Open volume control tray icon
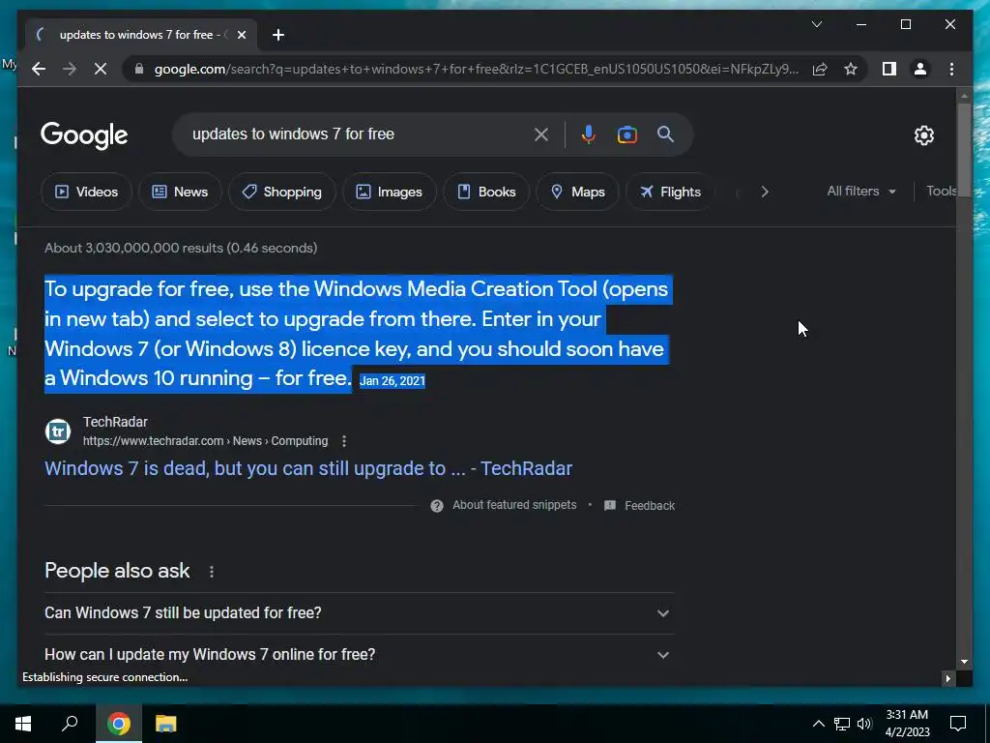Image resolution: width=990 pixels, height=743 pixels. pyautogui.click(x=864, y=724)
